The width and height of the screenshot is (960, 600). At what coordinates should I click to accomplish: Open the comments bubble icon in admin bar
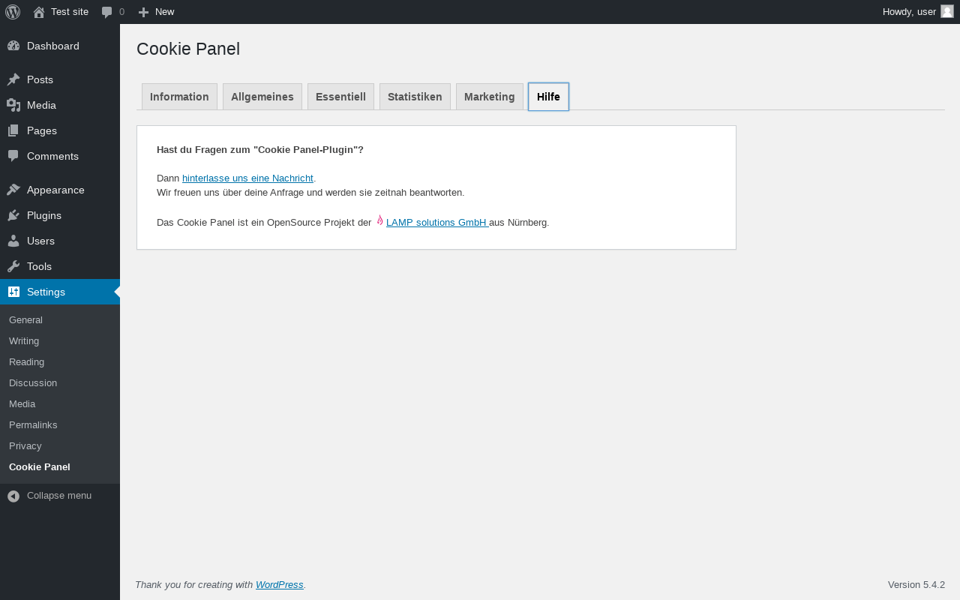[x=107, y=12]
